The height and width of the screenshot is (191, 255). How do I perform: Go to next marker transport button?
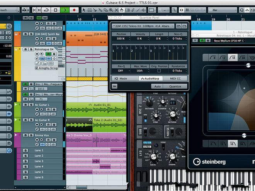click(39, 10)
